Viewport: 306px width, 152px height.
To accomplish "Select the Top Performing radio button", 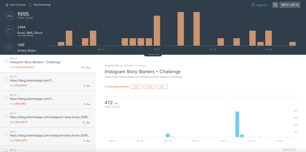I will coord(30,5).
